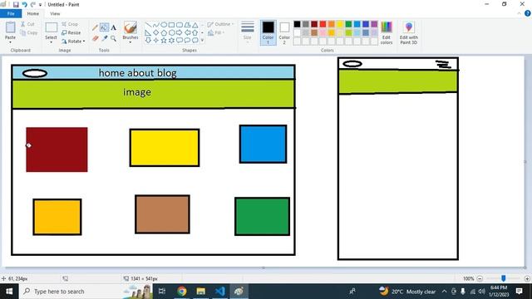Open Customize Quick Access Toolbar arrow
This screenshot has height=299, width=532.
40,5
